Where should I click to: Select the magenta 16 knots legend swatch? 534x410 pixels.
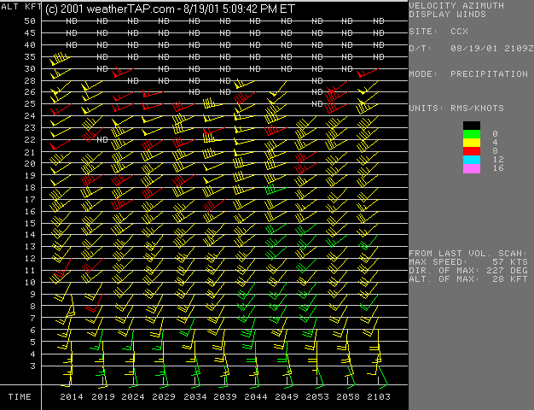[x=472, y=168]
